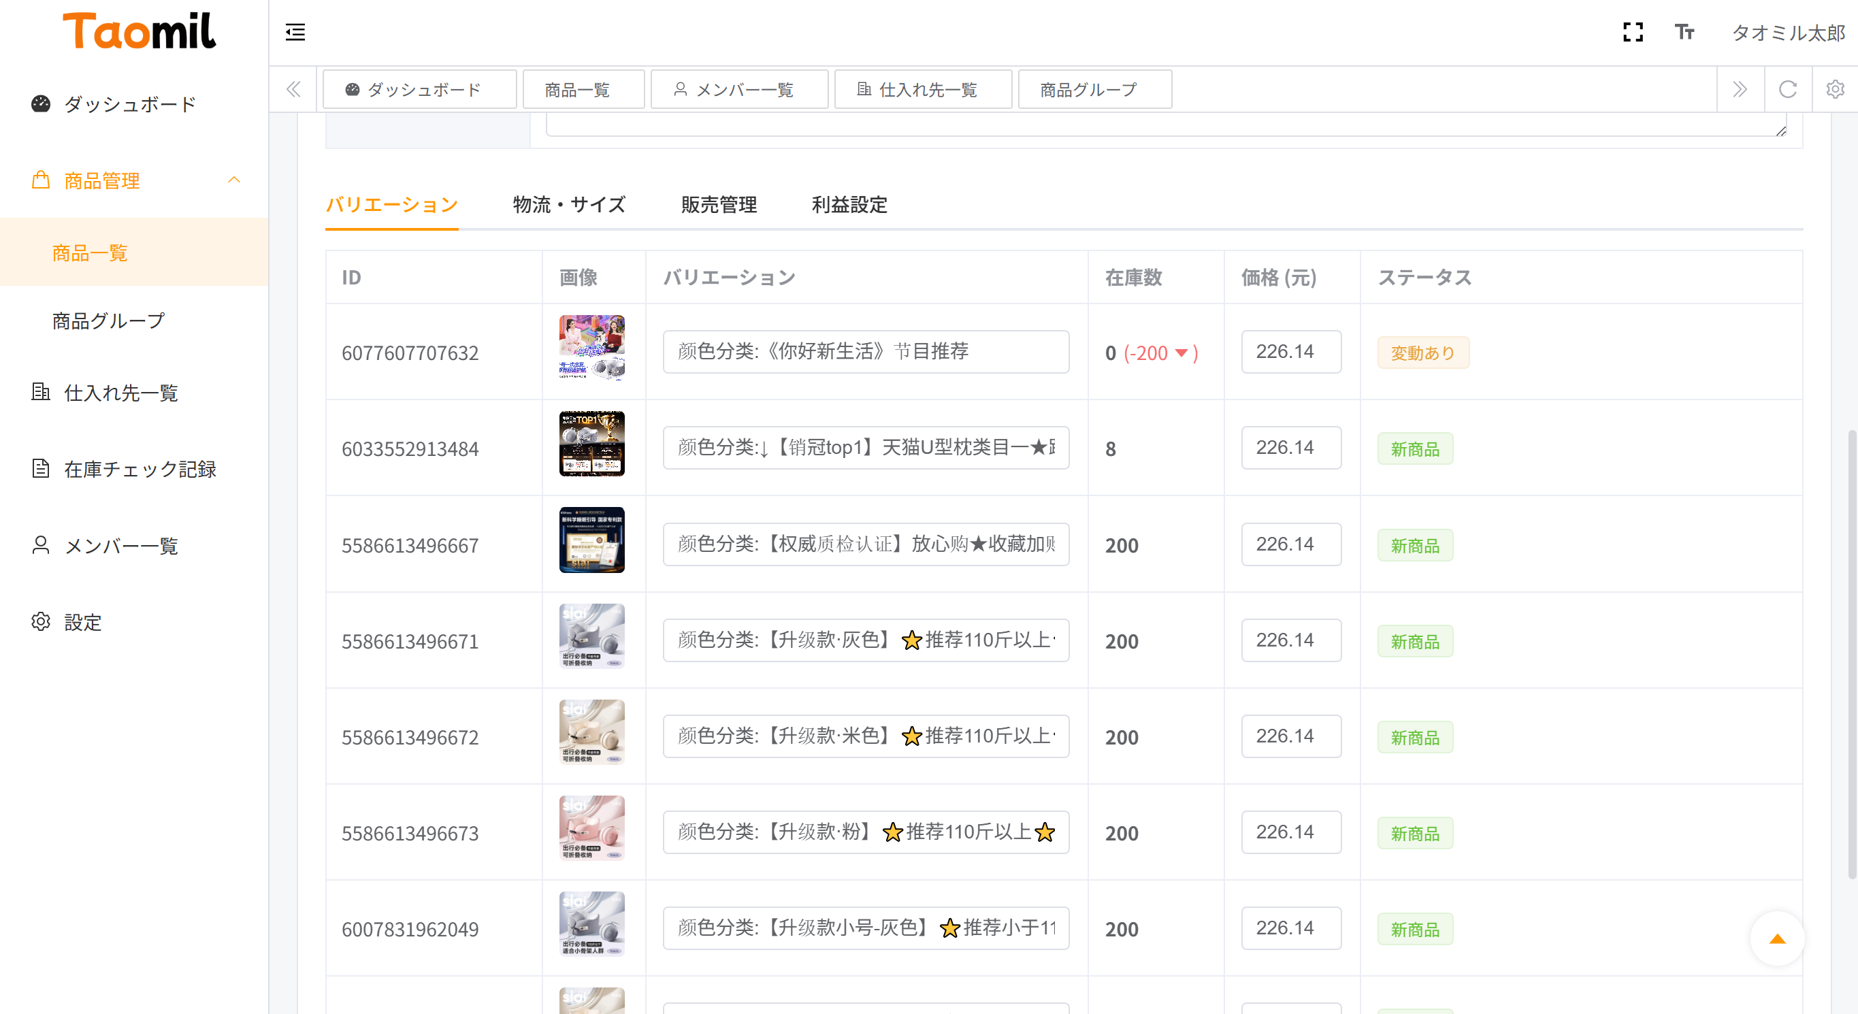The height and width of the screenshot is (1014, 1858).
Task: Click the person icon beside メンバー一覧 in sidebar
Action: pos(41,544)
